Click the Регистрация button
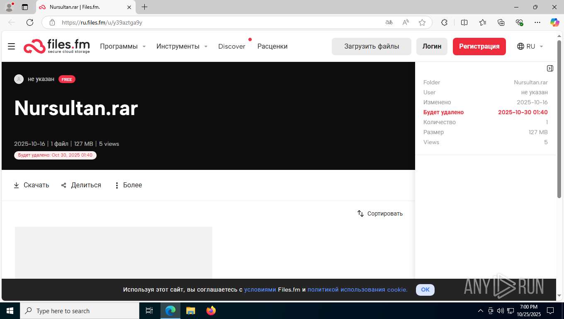564x319 pixels. [x=479, y=47]
